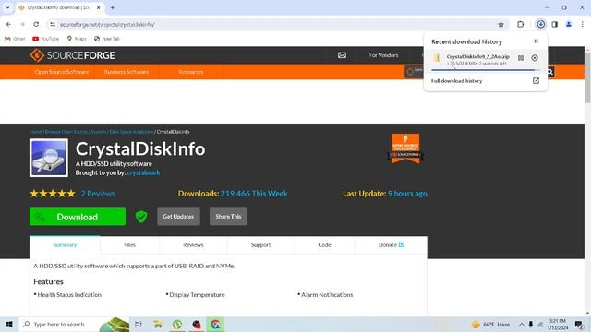Viewport: 591px width, 332px height.
Task: Switch to the Support tab
Action: (x=260, y=245)
